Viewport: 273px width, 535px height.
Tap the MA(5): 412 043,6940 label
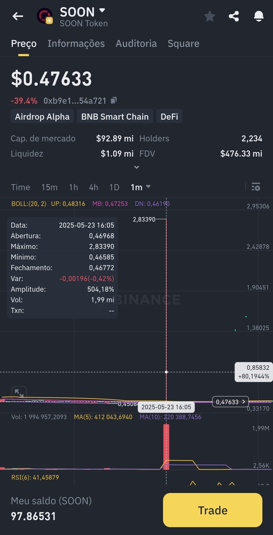pos(103,417)
